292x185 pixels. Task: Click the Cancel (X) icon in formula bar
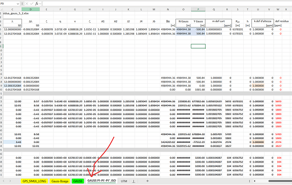point(26,3)
